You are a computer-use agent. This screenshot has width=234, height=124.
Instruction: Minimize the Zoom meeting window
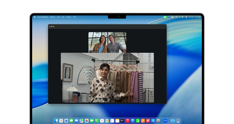pos(52,27)
